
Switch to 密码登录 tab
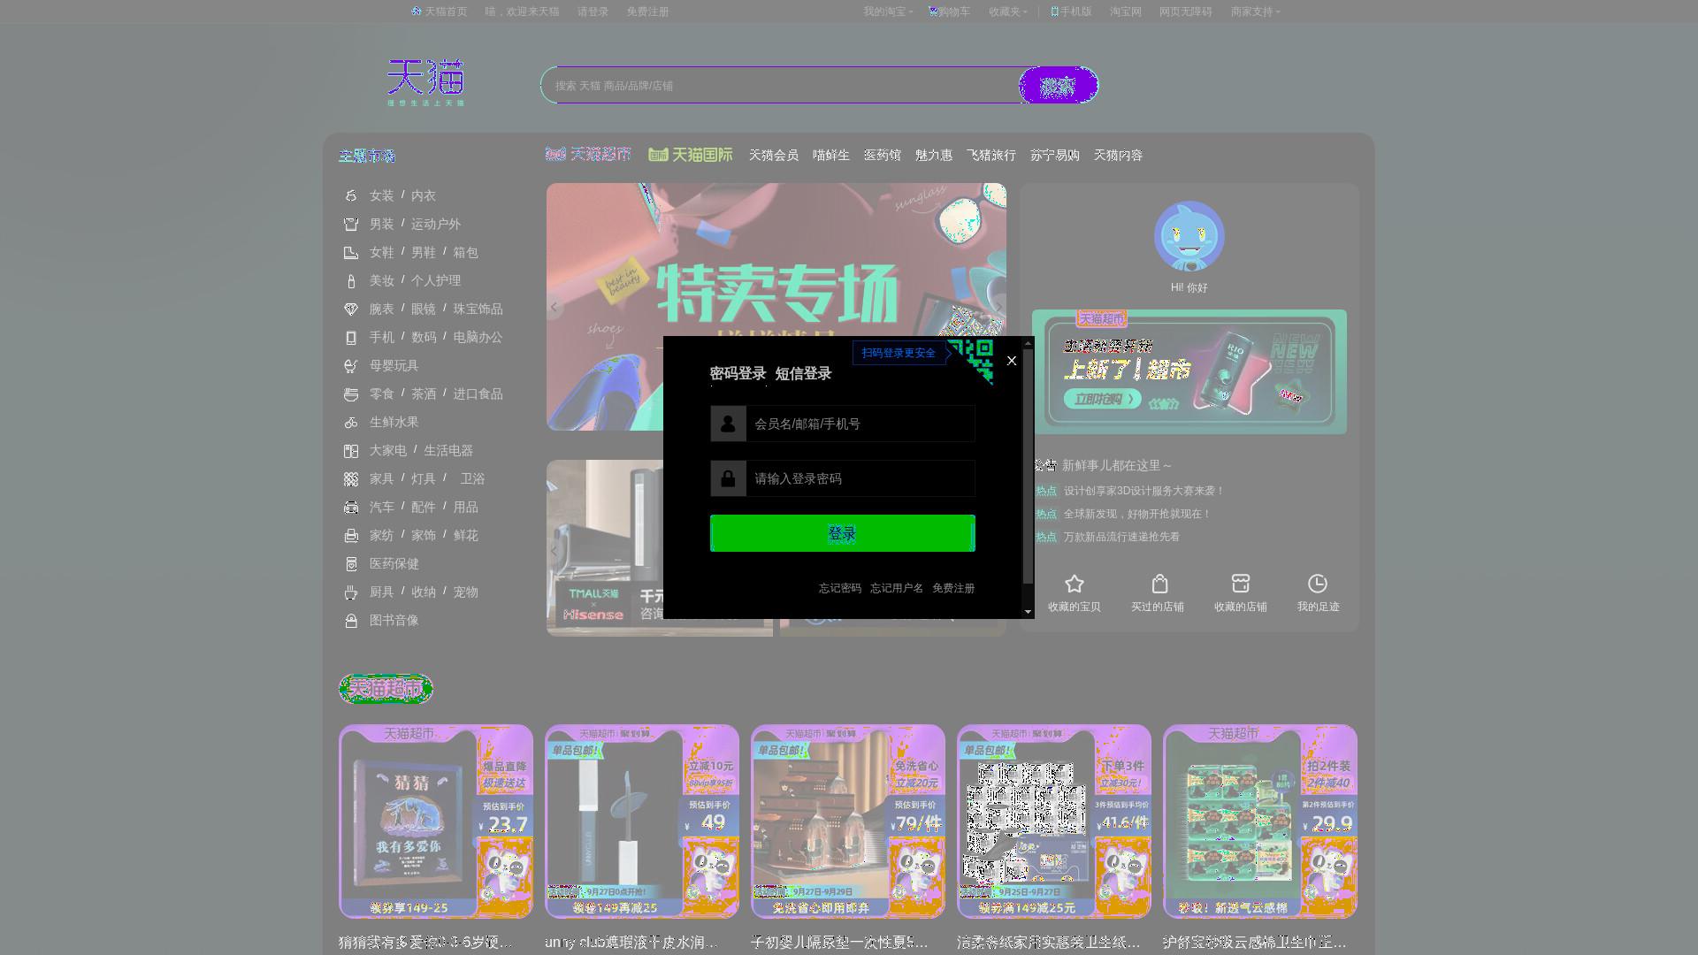point(738,373)
